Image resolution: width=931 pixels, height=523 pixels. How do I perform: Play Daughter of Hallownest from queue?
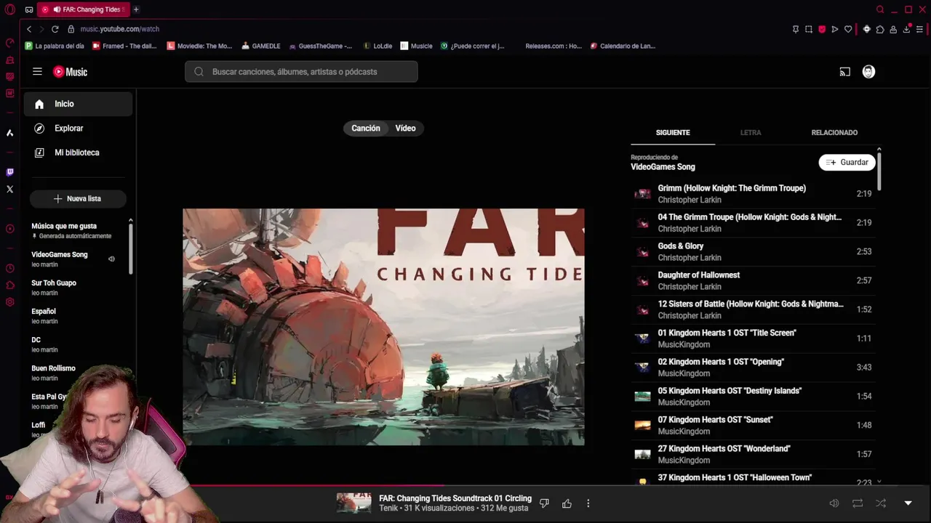[753, 281]
